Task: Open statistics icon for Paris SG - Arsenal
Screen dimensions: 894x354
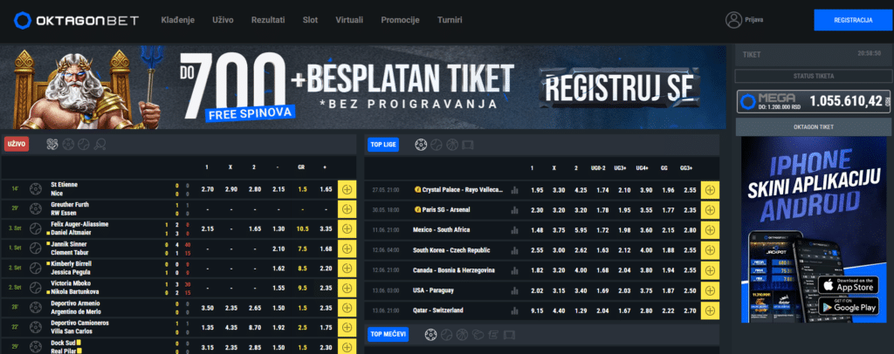Action: (x=515, y=210)
